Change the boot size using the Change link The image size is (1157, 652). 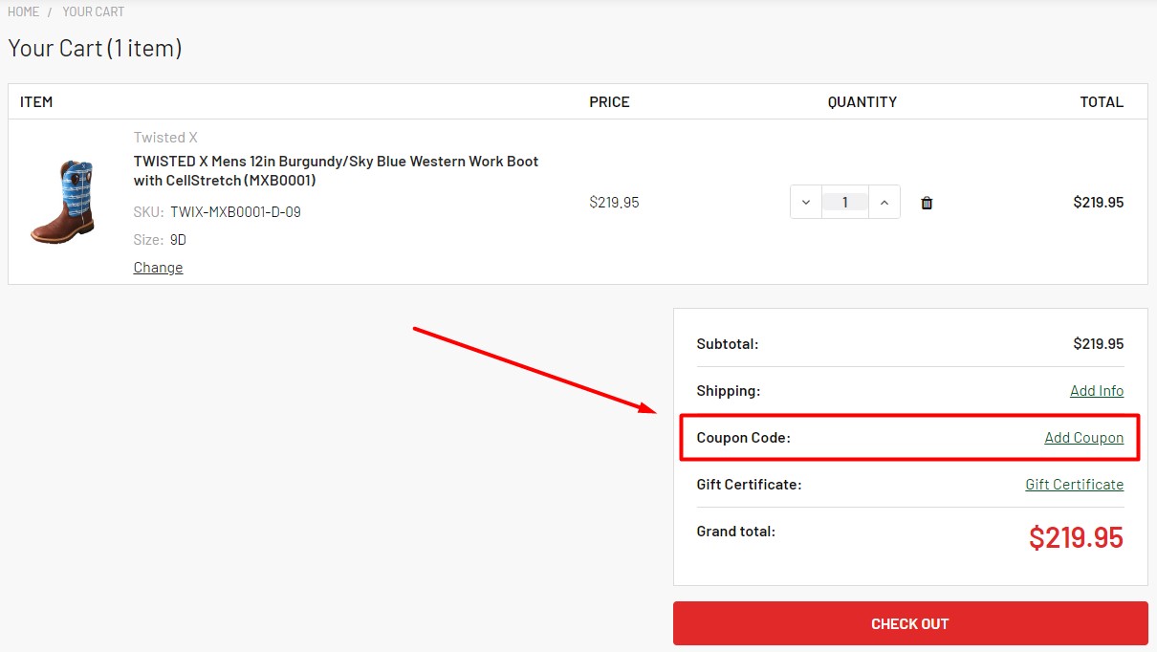click(x=157, y=267)
